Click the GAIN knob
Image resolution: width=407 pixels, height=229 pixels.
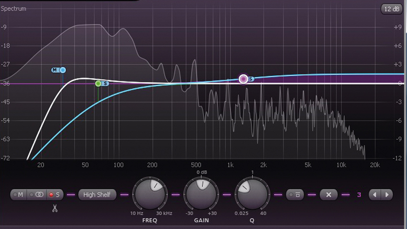tap(201, 194)
